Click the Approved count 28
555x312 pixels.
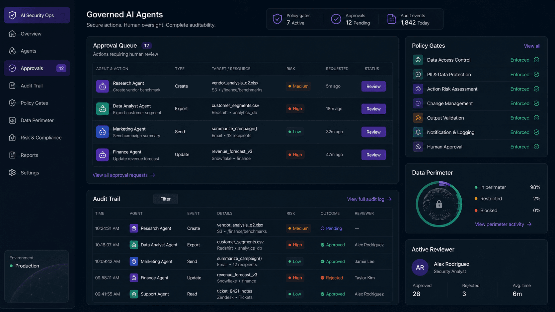416,294
